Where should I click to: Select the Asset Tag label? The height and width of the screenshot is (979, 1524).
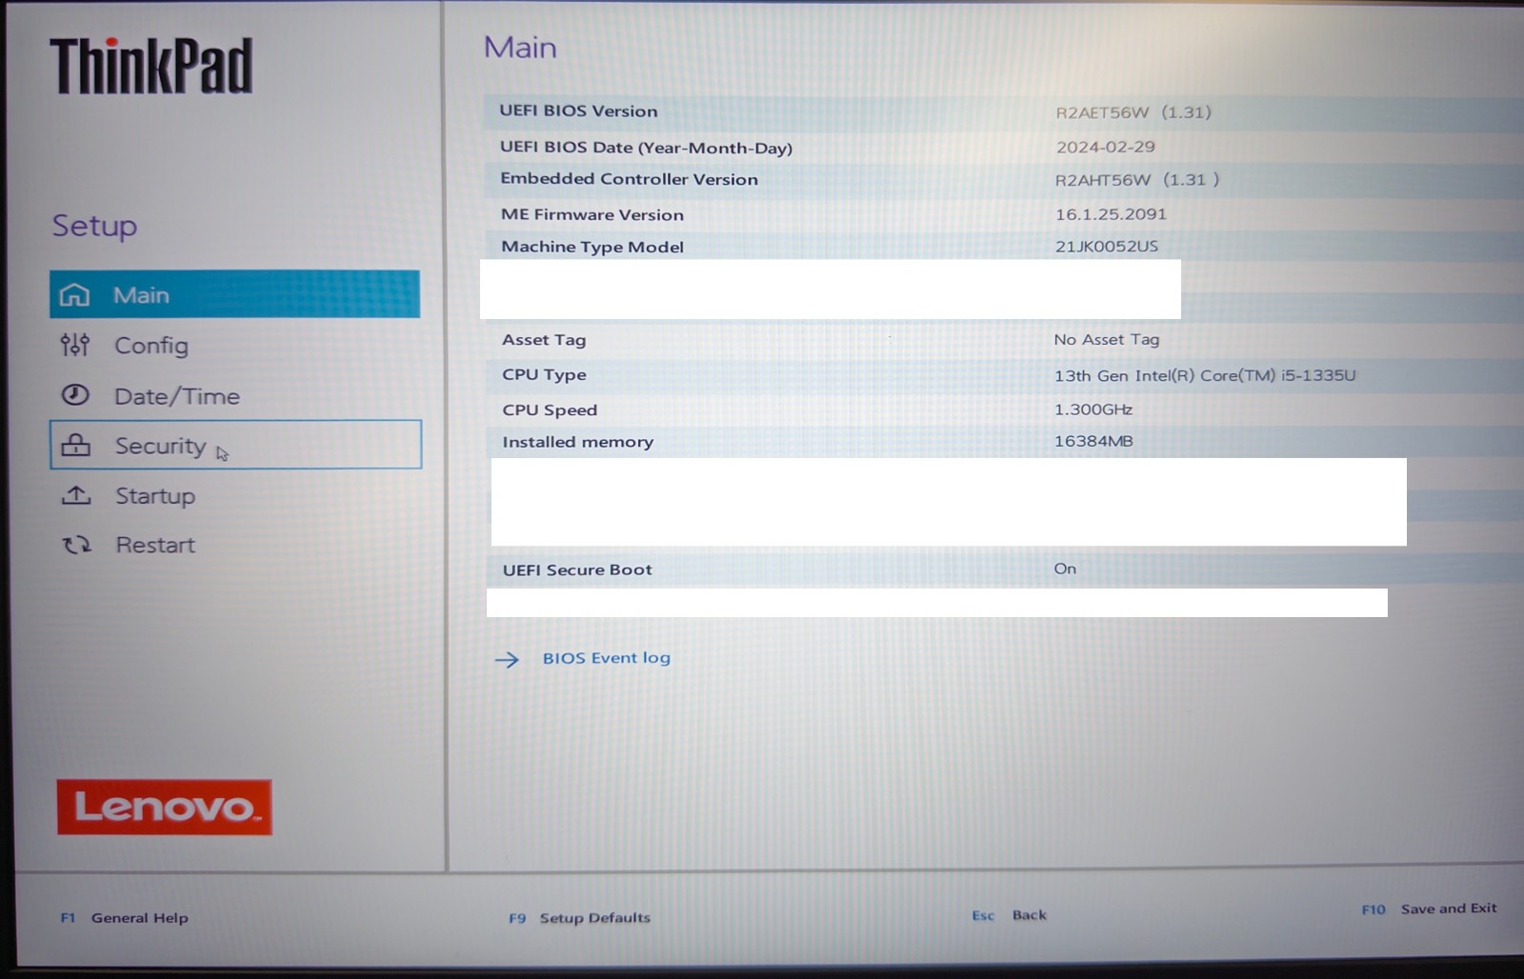click(544, 340)
